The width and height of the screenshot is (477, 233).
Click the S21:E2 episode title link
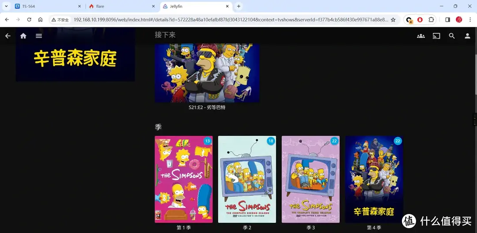point(207,108)
